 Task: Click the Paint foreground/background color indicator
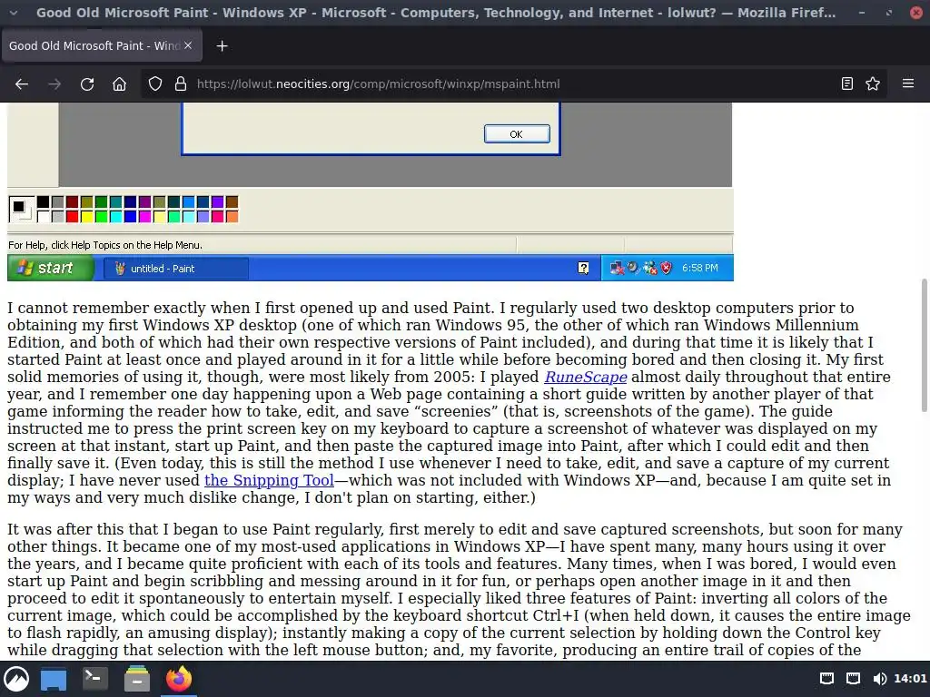[x=22, y=210]
